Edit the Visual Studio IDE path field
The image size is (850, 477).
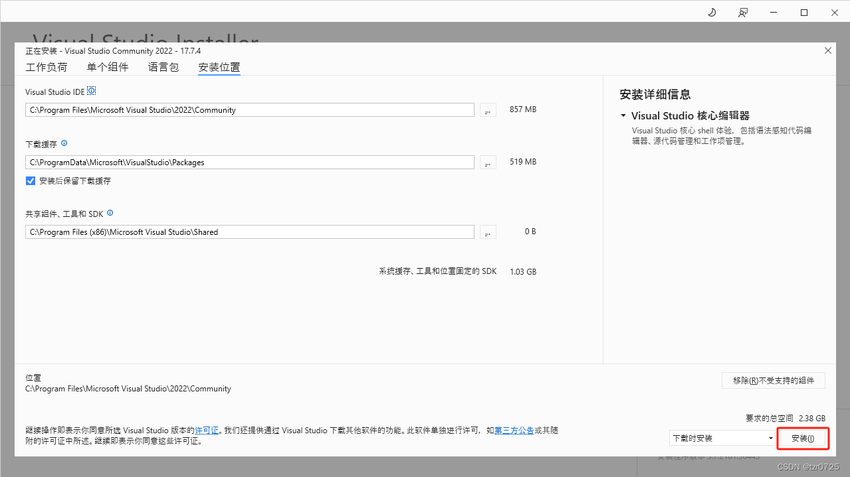(x=250, y=109)
